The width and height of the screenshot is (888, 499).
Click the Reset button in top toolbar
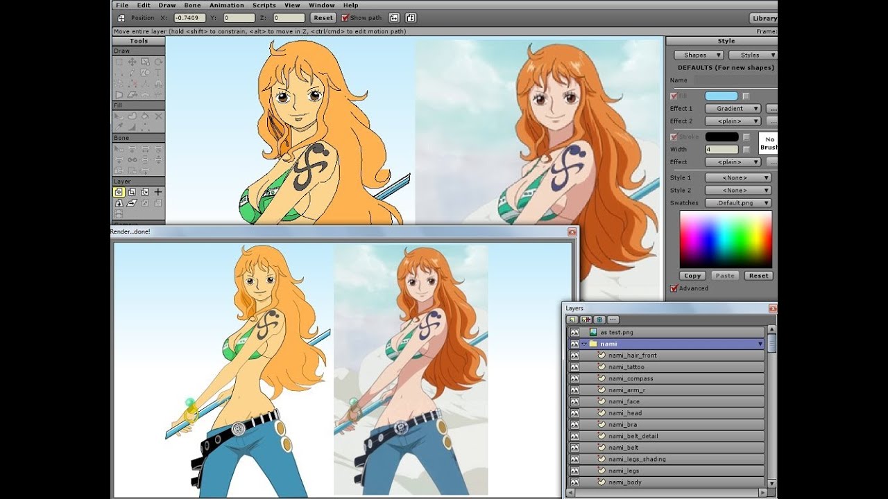point(323,18)
